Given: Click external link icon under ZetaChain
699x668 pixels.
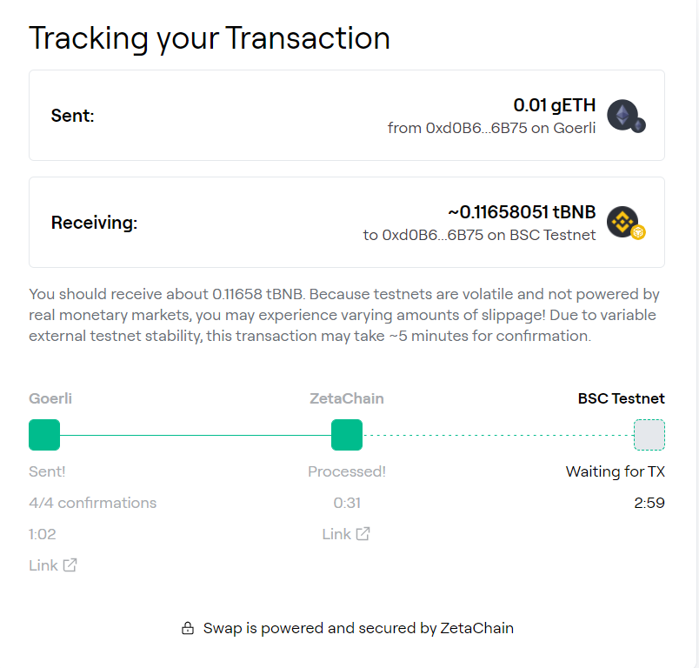Looking at the screenshot, I should 363,534.
